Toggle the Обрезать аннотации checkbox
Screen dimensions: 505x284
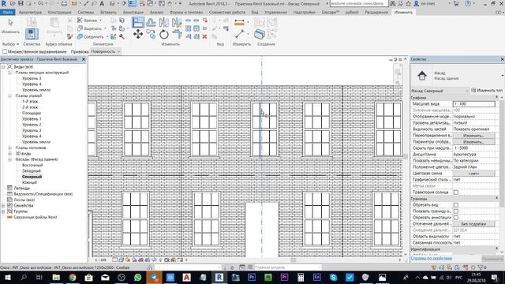click(x=456, y=218)
